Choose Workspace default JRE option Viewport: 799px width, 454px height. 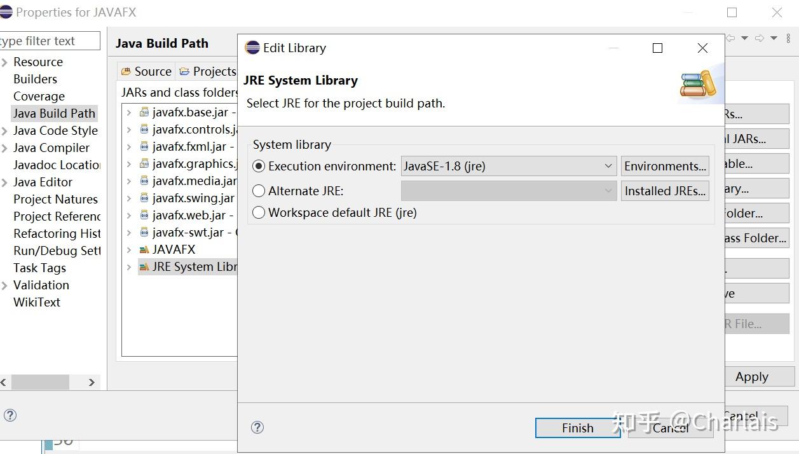point(259,212)
